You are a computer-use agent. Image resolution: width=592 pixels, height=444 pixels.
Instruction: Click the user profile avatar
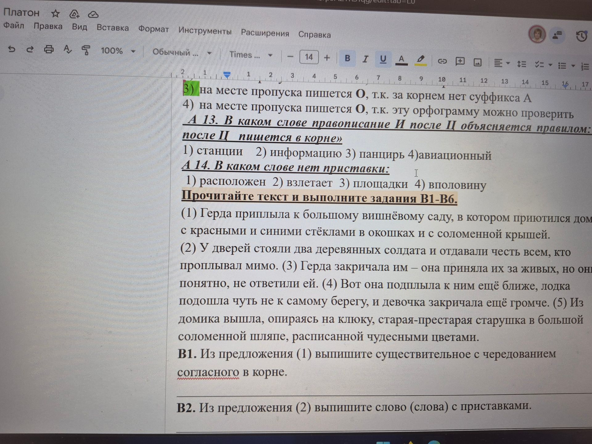(x=537, y=34)
